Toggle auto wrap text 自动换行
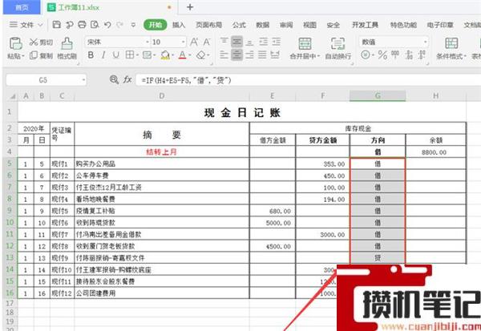Image resolution: width=481 pixels, height=331 pixels. point(338,48)
